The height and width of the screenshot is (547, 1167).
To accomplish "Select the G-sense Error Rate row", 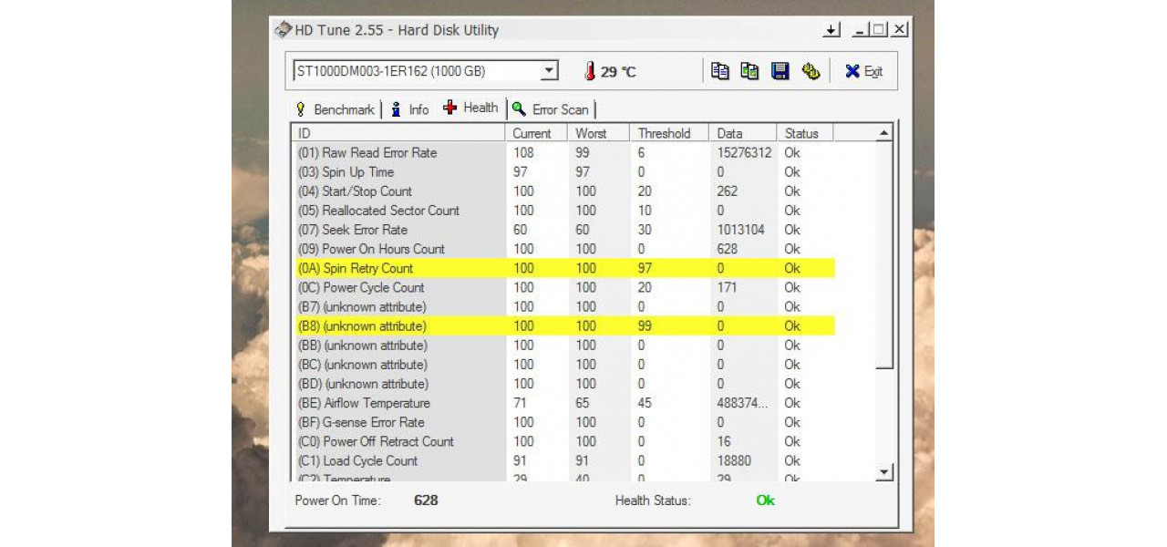I will 563,422.
